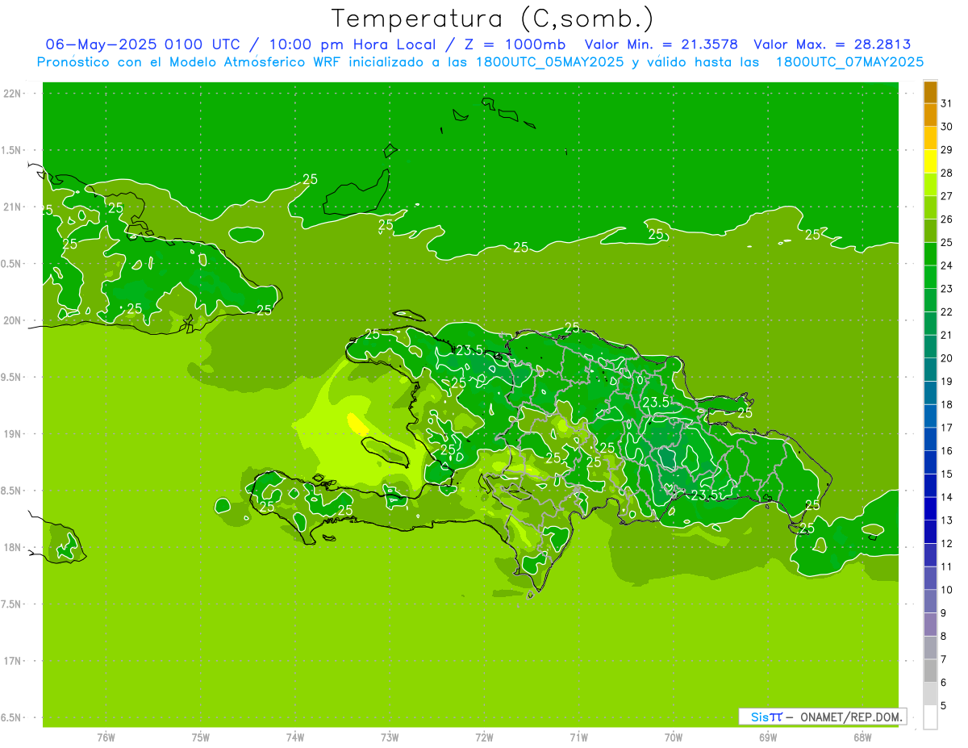
Task: Select the 71W longitude axis label
Action: [579, 738]
